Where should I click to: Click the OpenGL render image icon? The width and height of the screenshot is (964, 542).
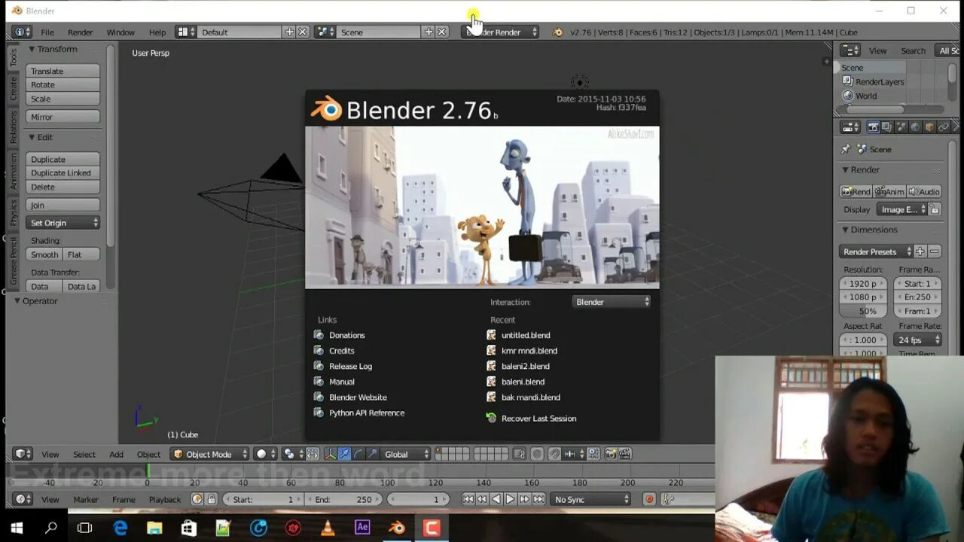click(x=610, y=454)
